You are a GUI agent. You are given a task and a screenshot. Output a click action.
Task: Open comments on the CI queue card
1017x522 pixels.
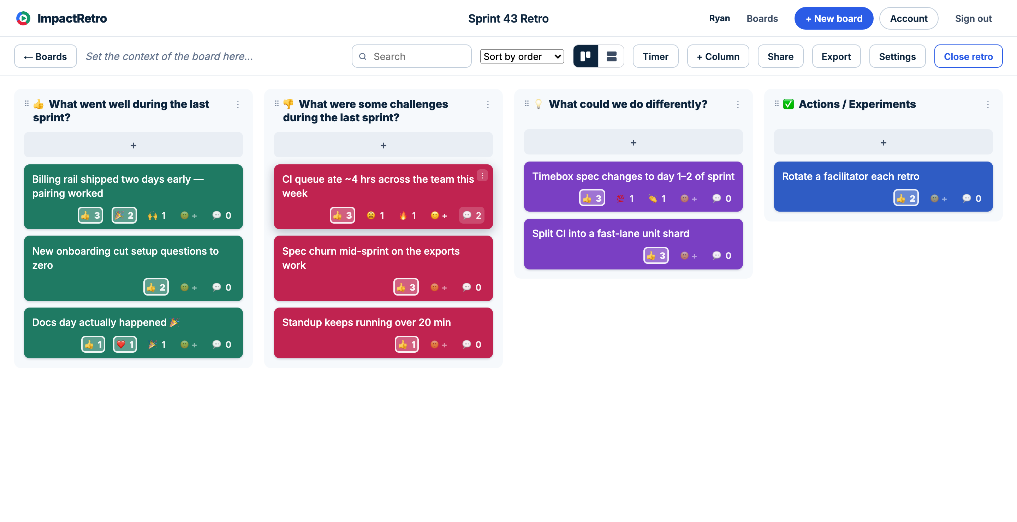pyautogui.click(x=472, y=215)
